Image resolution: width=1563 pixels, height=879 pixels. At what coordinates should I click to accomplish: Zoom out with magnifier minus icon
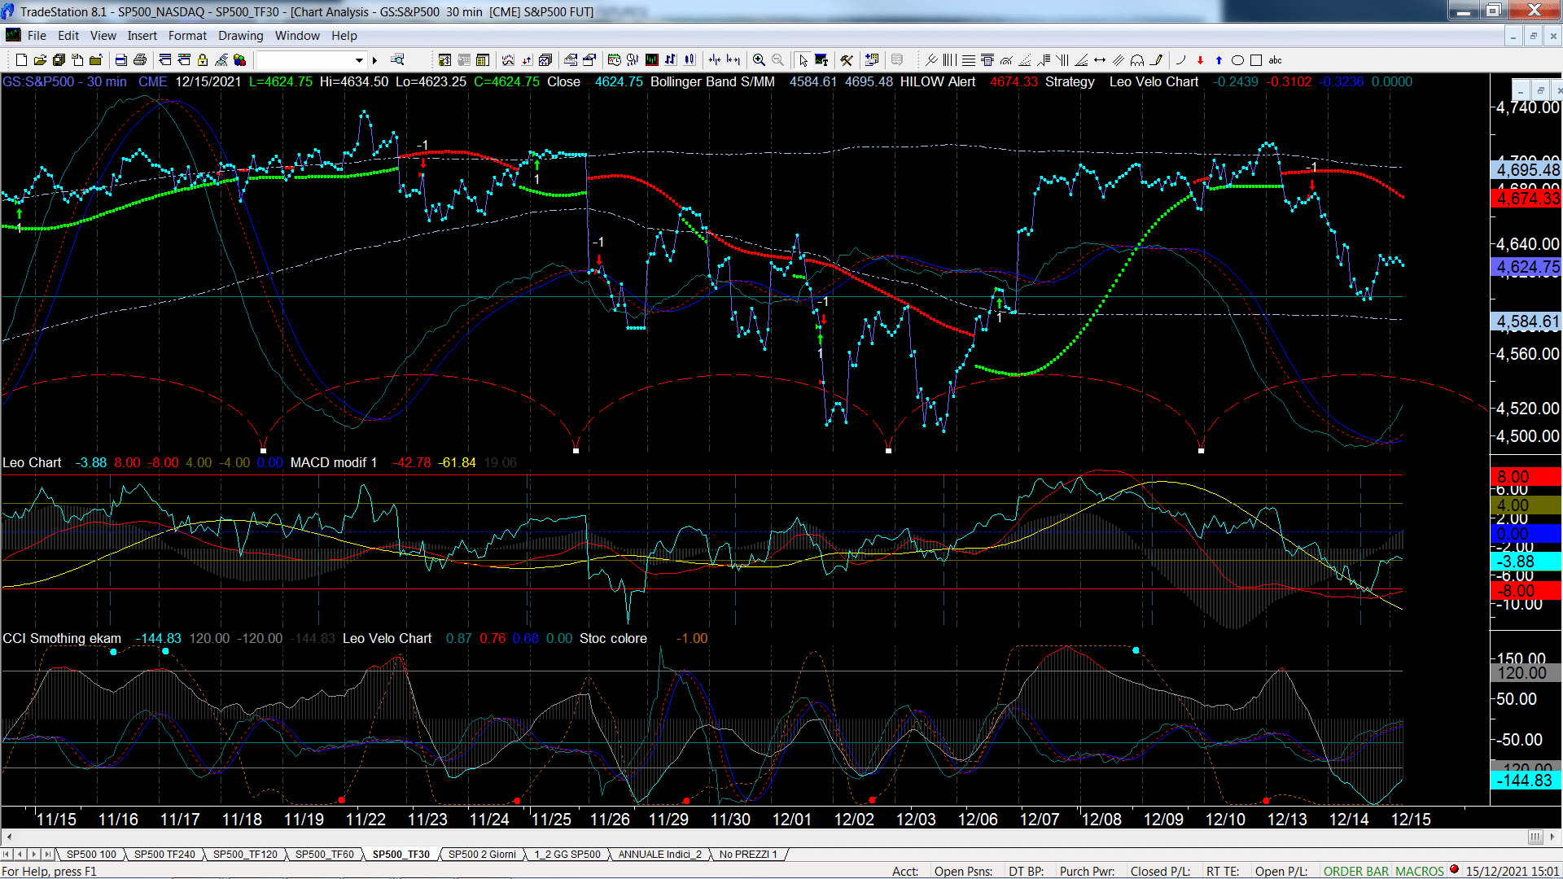coord(777,60)
